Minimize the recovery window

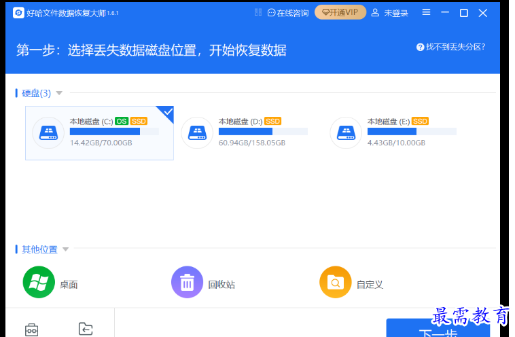tap(445, 12)
